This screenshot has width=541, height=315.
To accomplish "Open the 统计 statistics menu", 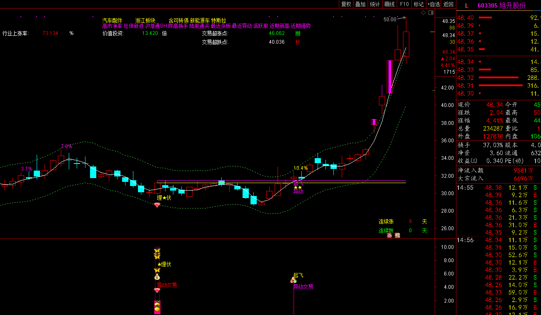I will (375, 4).
